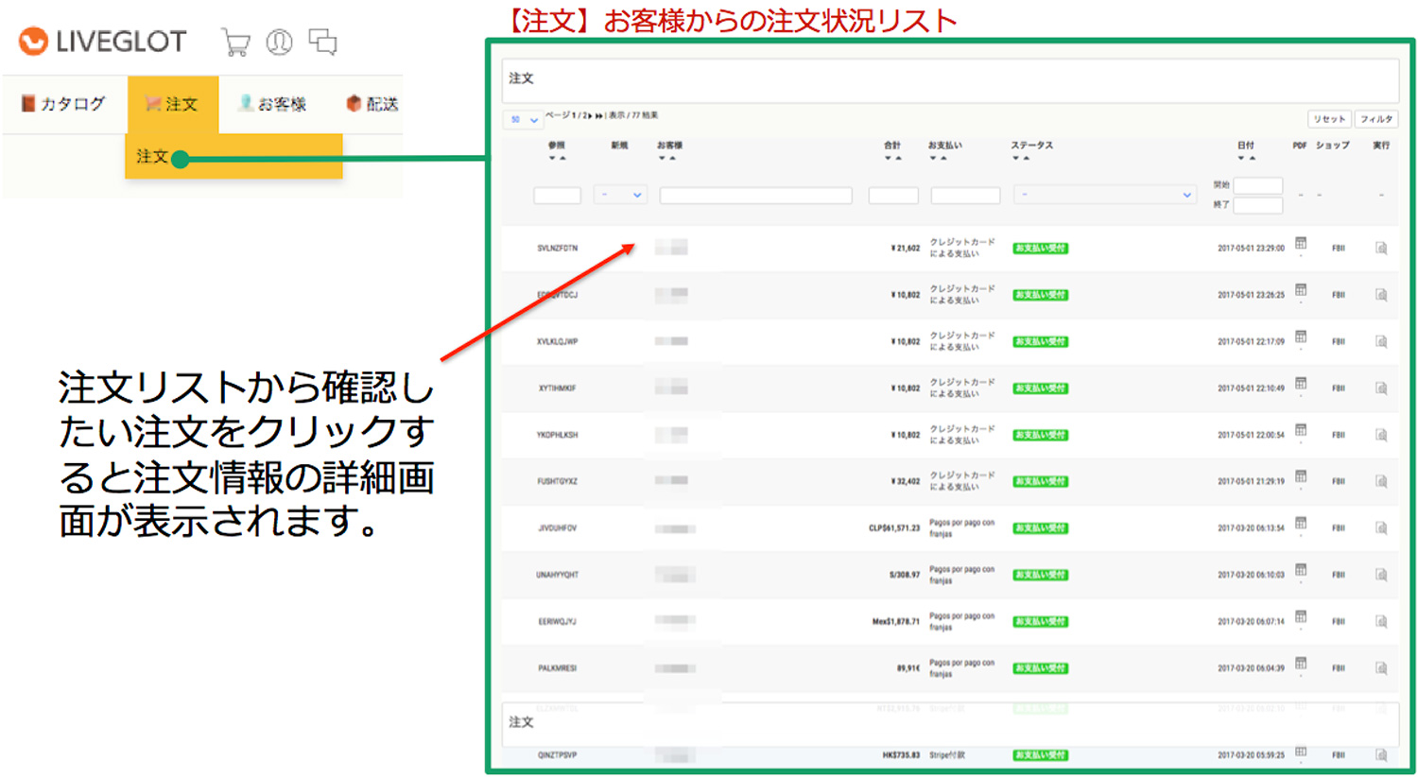View details icon for order JIVDUHFOV

tap(1381, 528)
